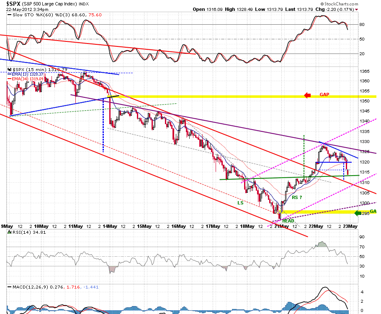Click the green arrow near 1295 gap
The image size is (381, 314).
358,213
